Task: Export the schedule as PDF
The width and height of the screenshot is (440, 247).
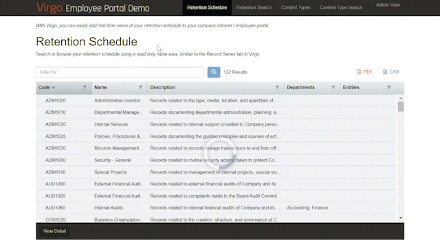Action: click(x=364, y=72)
